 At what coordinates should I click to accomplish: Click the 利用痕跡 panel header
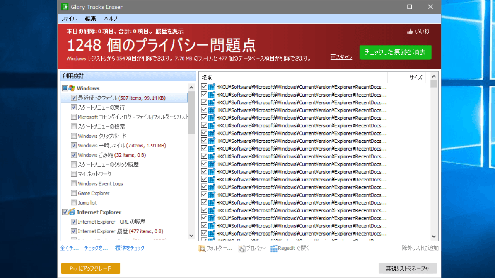click(128, 76)
